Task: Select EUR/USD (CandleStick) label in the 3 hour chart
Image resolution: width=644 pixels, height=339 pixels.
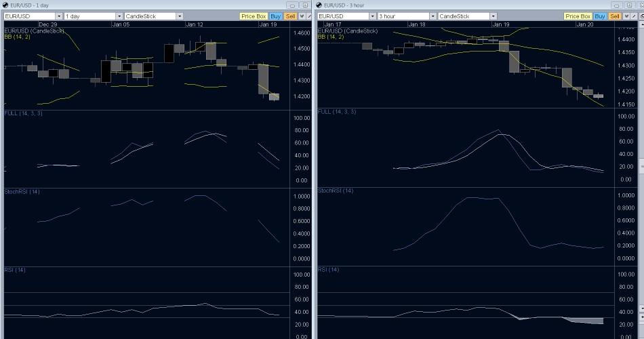Action: (348, 31)
